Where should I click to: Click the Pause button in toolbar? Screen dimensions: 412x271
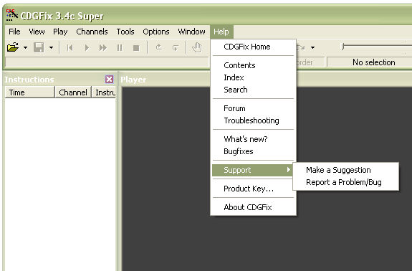[120, 48]
